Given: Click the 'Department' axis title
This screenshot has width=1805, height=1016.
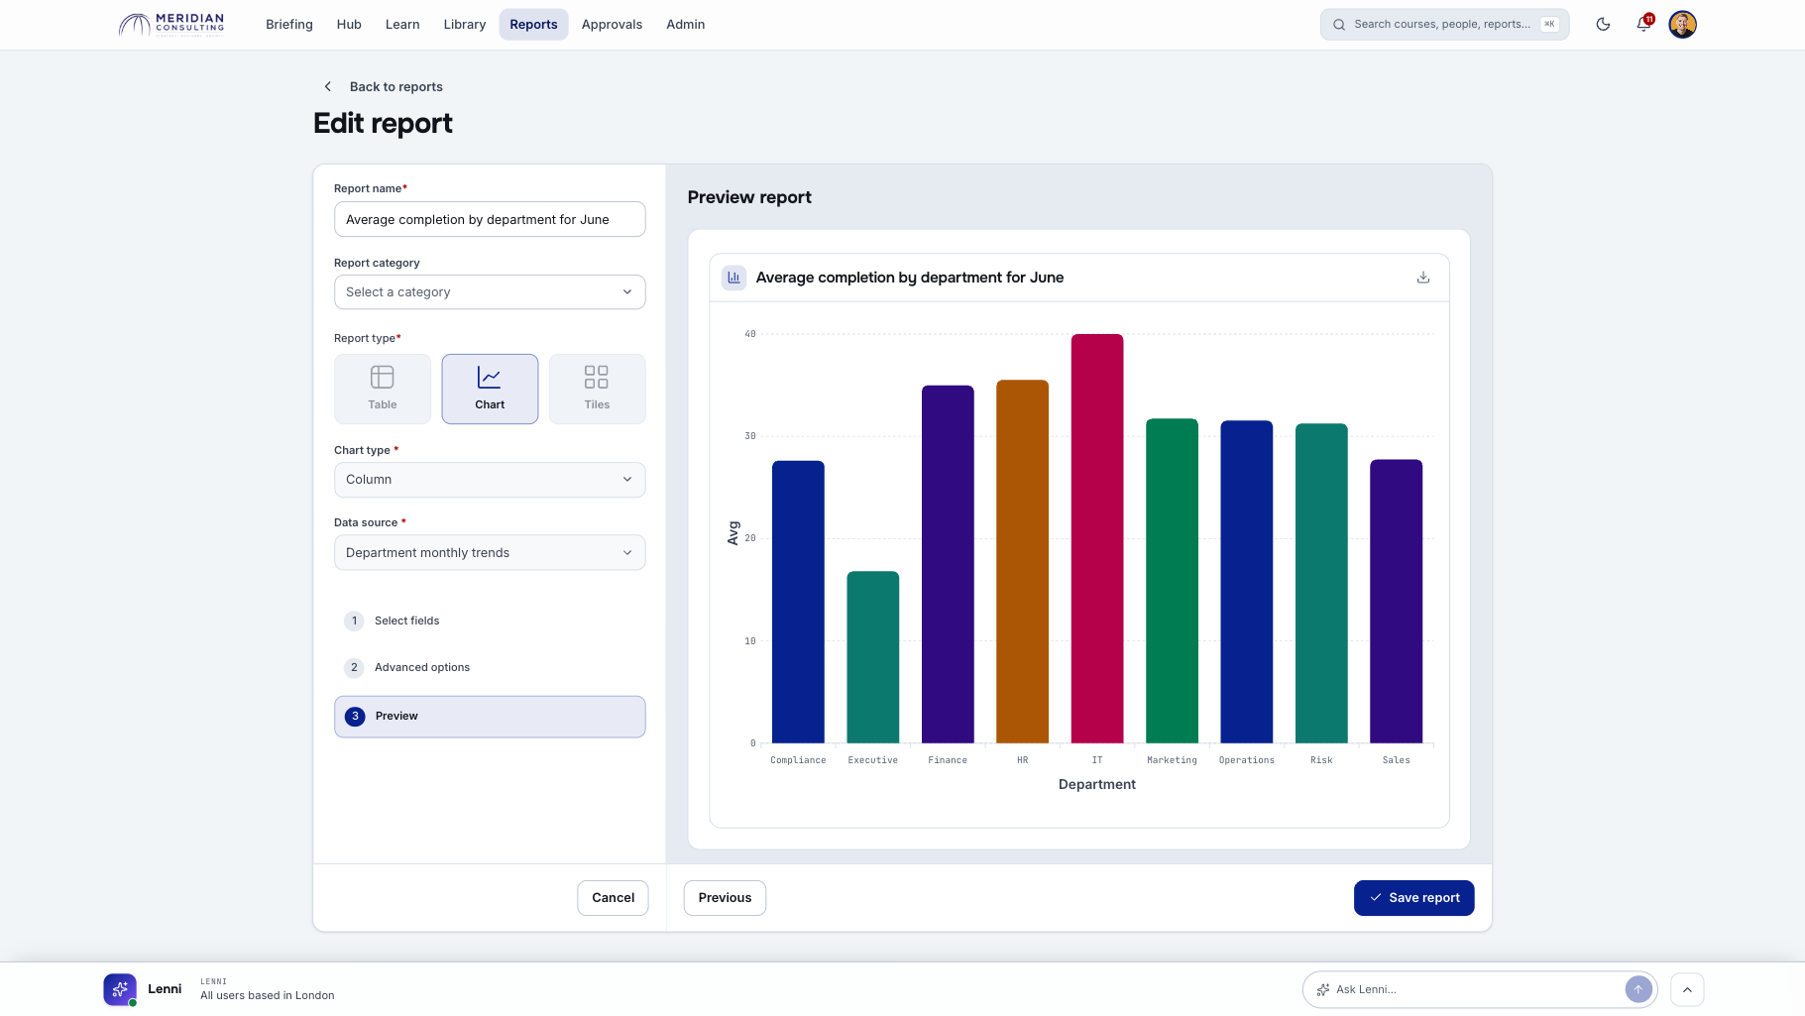Looking at the screenshot, I should pos(1097,784).
